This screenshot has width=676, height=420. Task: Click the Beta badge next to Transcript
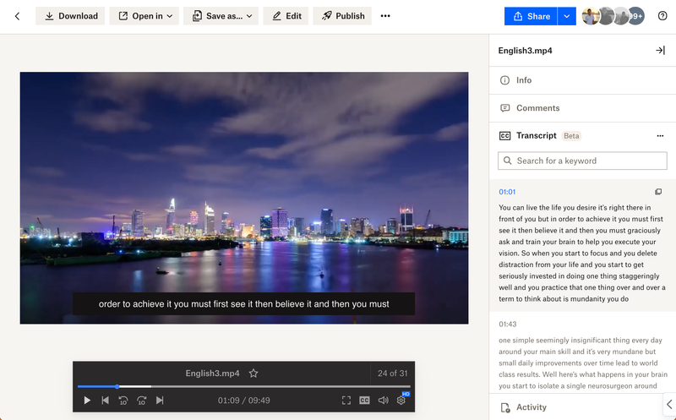click(x=571, y=136)
